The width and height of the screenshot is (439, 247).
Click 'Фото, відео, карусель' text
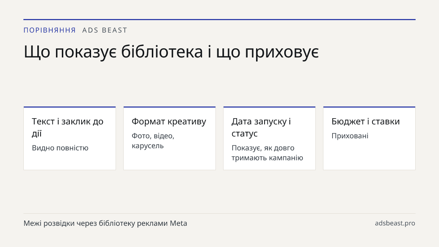(153, 141)
